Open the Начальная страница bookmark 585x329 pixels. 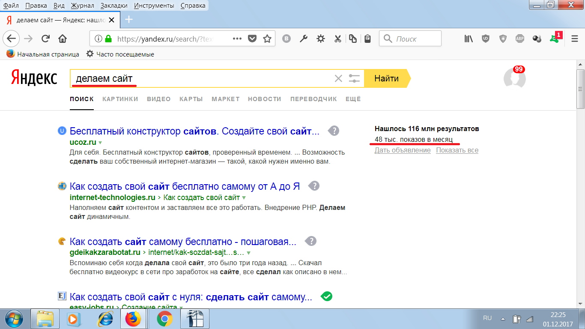point(43,54)
